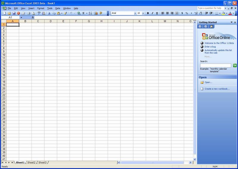The height and width of the screenshot is (169, 238).
Task: Apply red Font Color letter A
Action: [x=230, y=13]
